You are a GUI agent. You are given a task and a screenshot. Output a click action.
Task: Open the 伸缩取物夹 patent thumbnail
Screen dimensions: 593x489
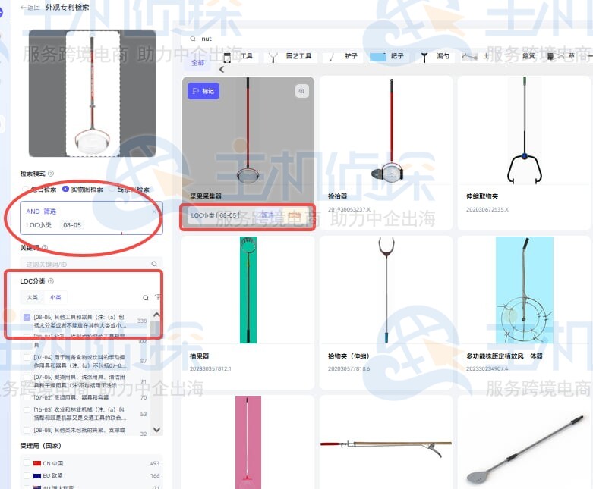tap(524, 130)
